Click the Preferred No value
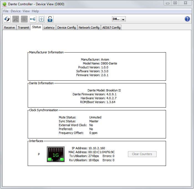Viewport: 194px width, 189px height. pyautogui.click(x=91, y=129)
